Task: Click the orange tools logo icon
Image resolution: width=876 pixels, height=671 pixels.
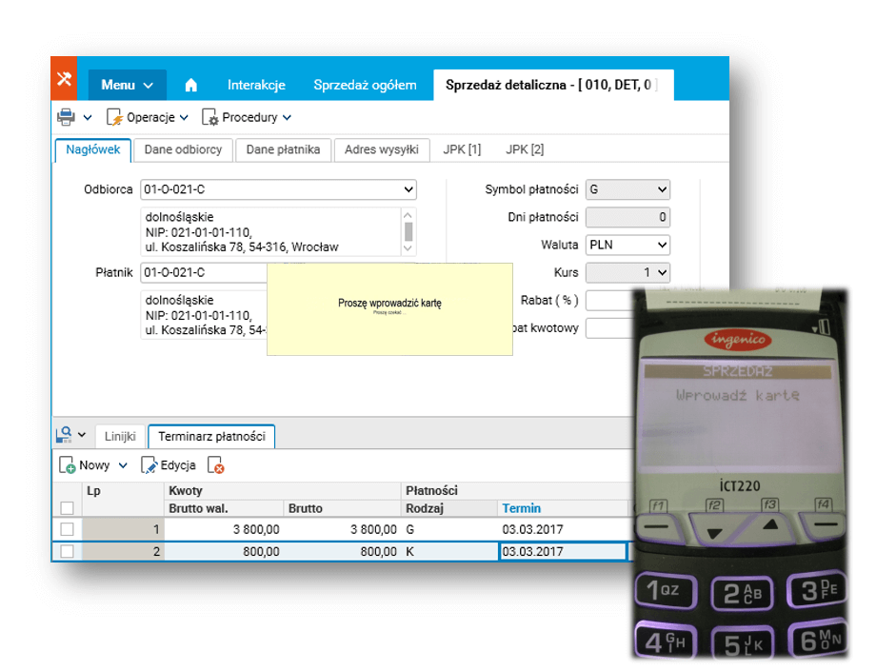Action: click(x=64, y=79)
